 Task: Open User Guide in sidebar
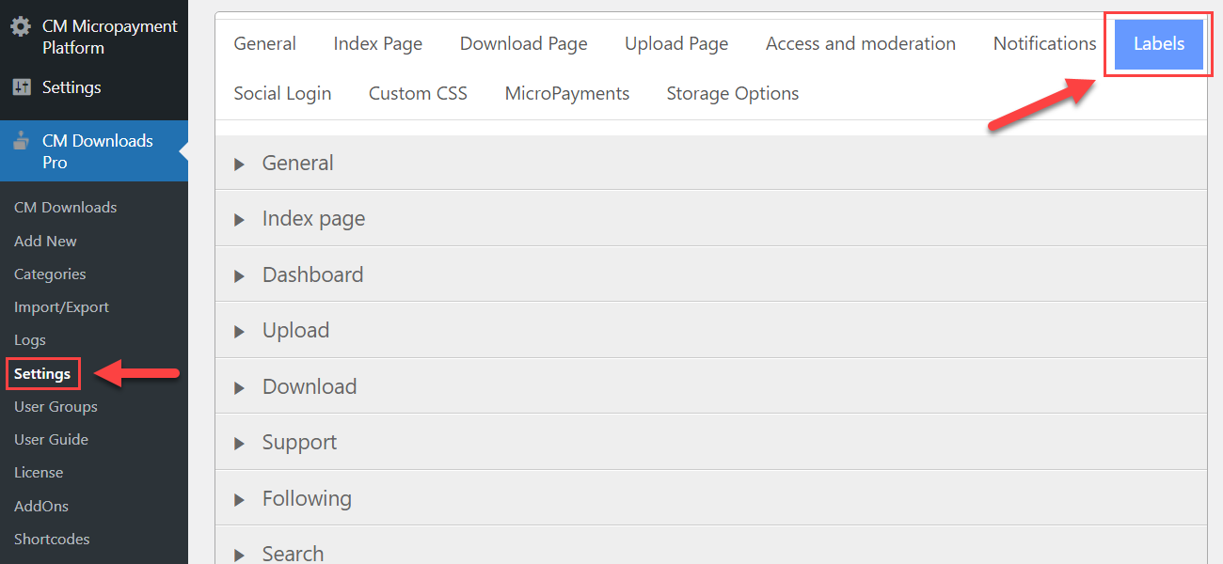pos(51,440)
